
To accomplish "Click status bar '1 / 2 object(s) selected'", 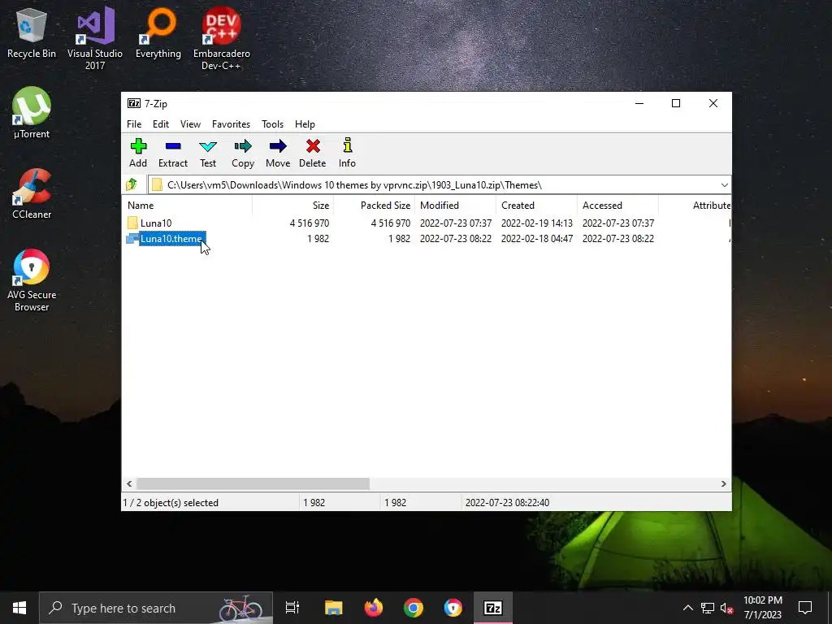I will (x=171, y=502).
